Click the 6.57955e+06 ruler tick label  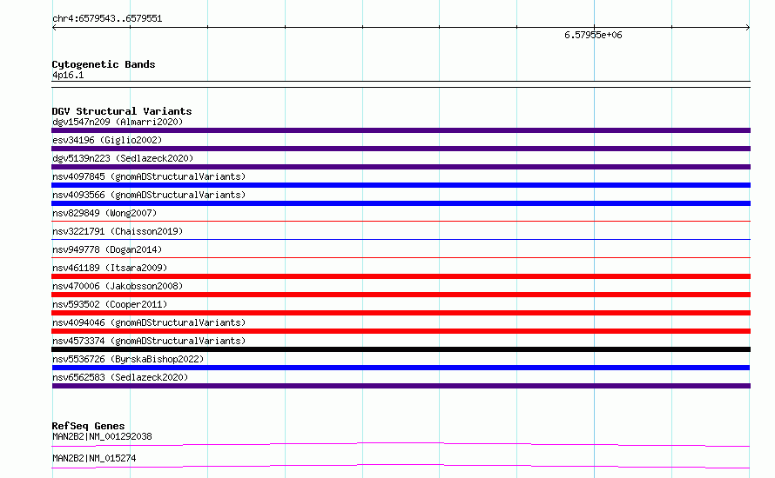click(x=593, y=35)
